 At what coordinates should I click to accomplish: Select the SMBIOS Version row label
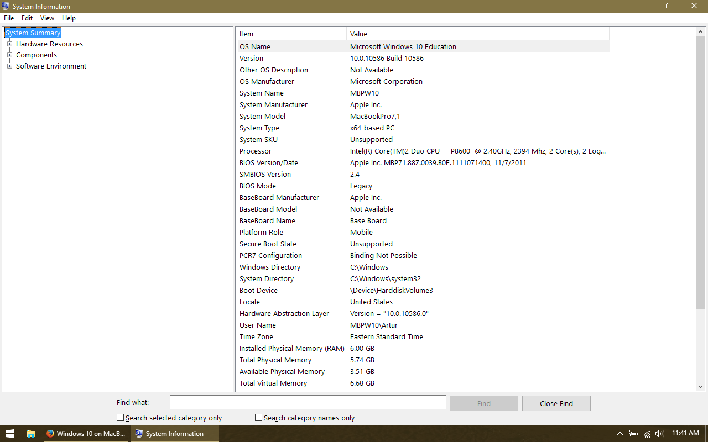point(265,175)
